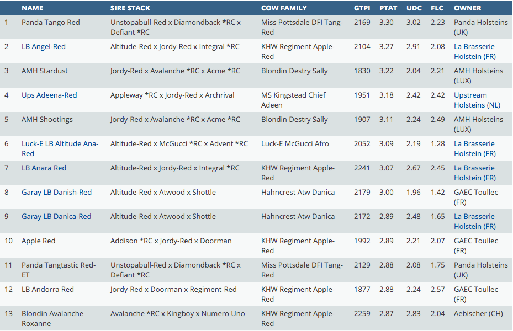Select the Blondin Avalanche Roxanne name cell
Viewport: 513px width, 331px height.
(x=52, y=318)
